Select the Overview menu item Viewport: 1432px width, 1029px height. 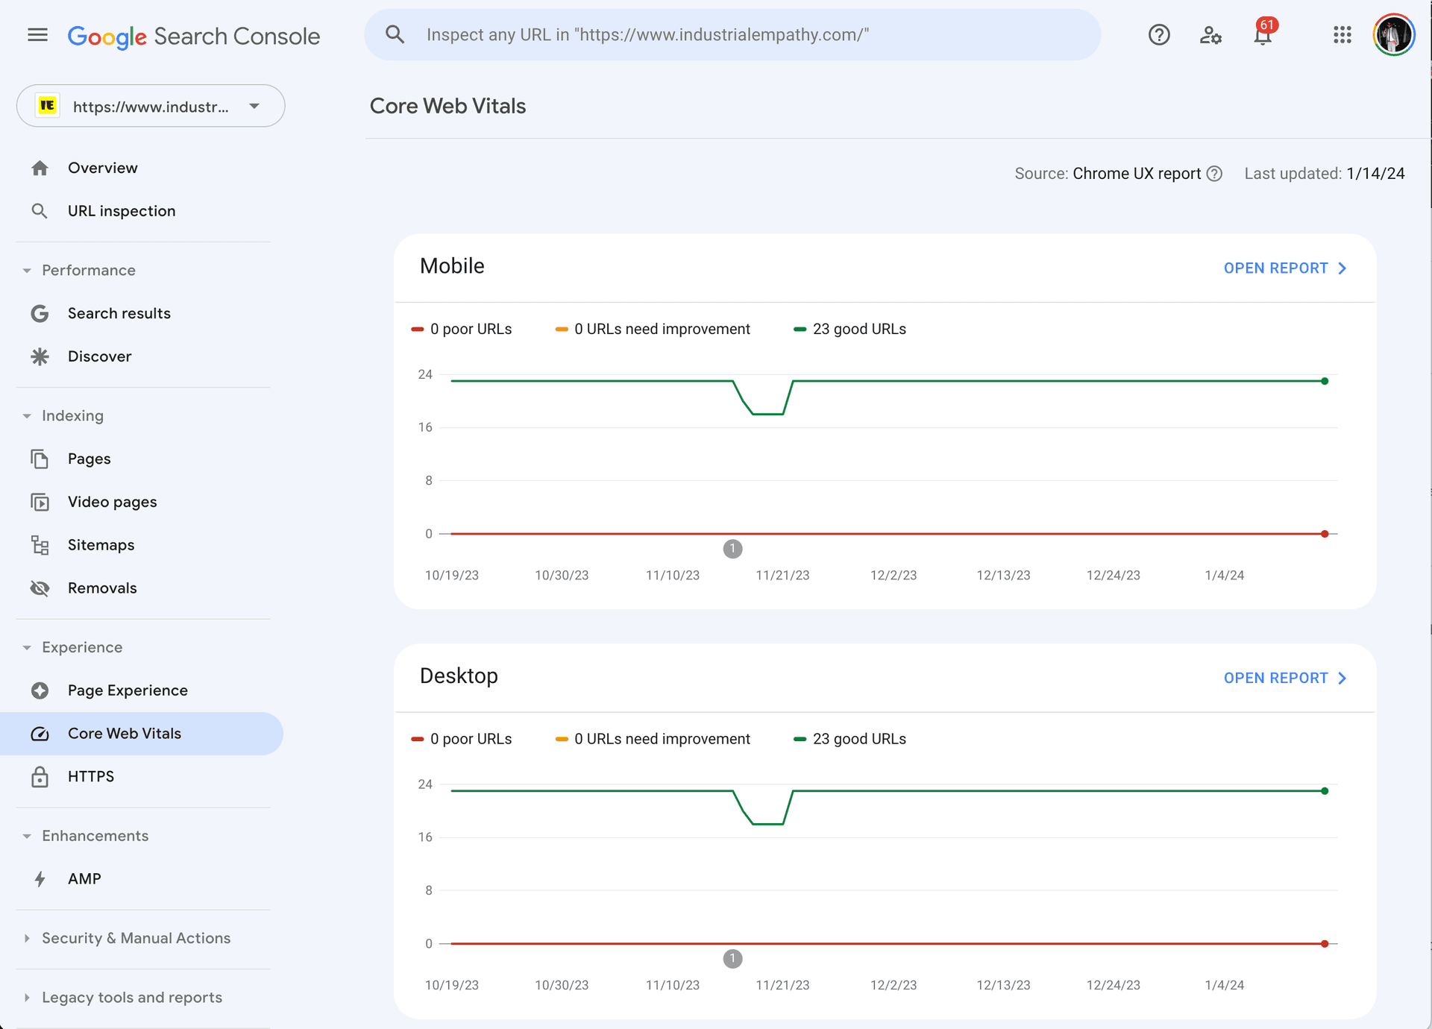pos(104,168)
